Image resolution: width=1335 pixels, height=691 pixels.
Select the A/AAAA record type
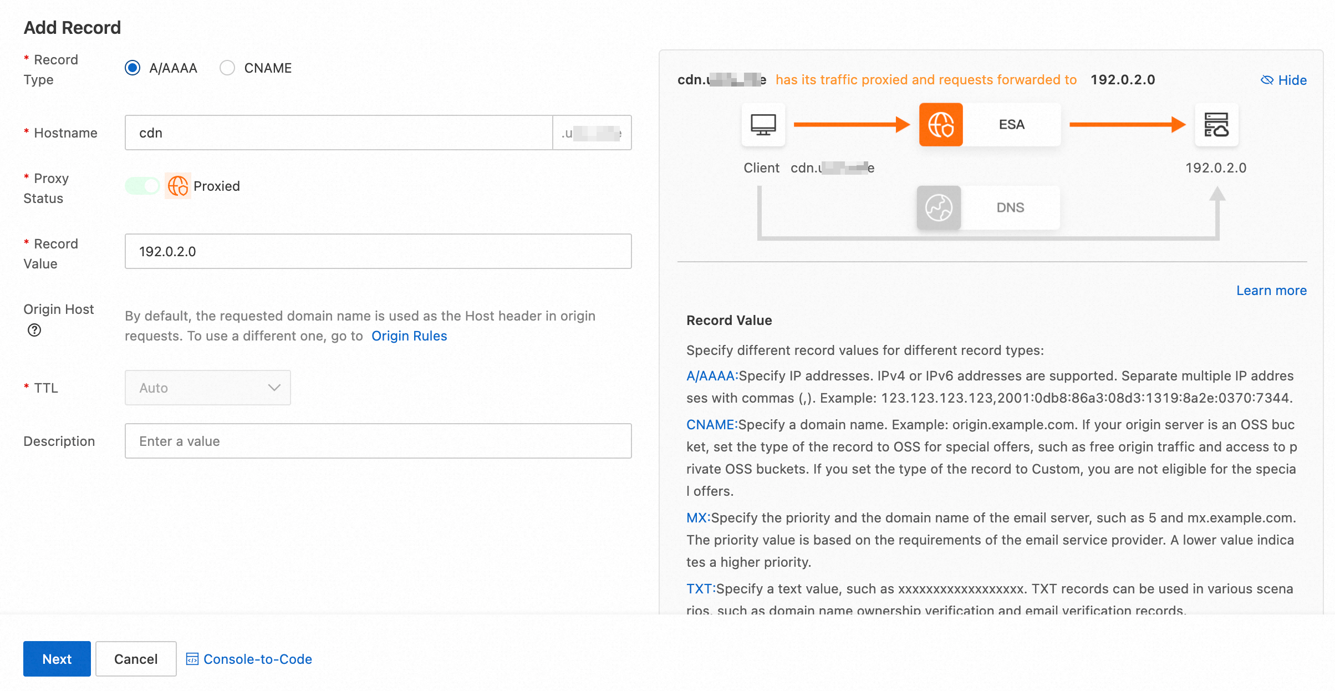pyautogui.click(x=133, y=68)
